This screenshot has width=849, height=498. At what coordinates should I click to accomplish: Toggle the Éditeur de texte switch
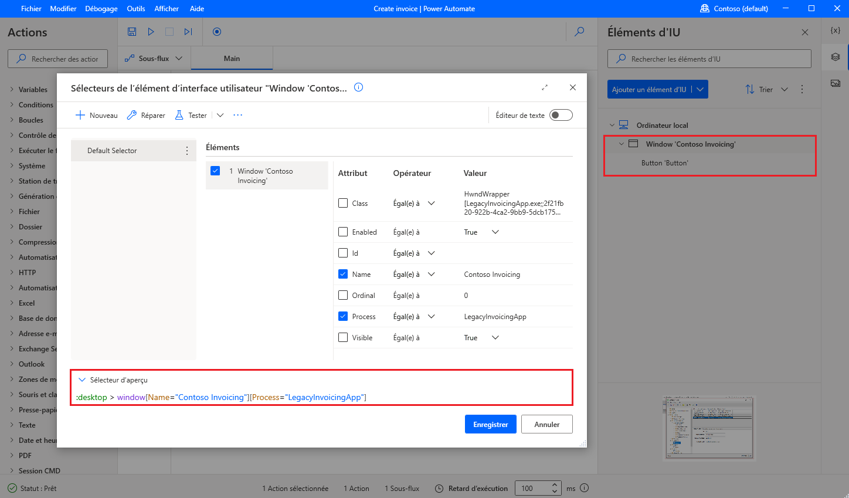pyautogui.click(x=561, y=115)
